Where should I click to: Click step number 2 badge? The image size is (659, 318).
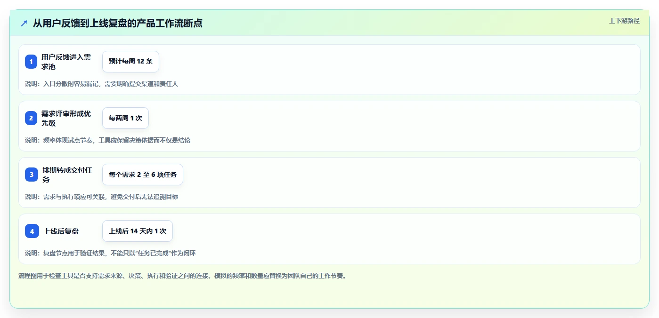[x=31, y=118]
